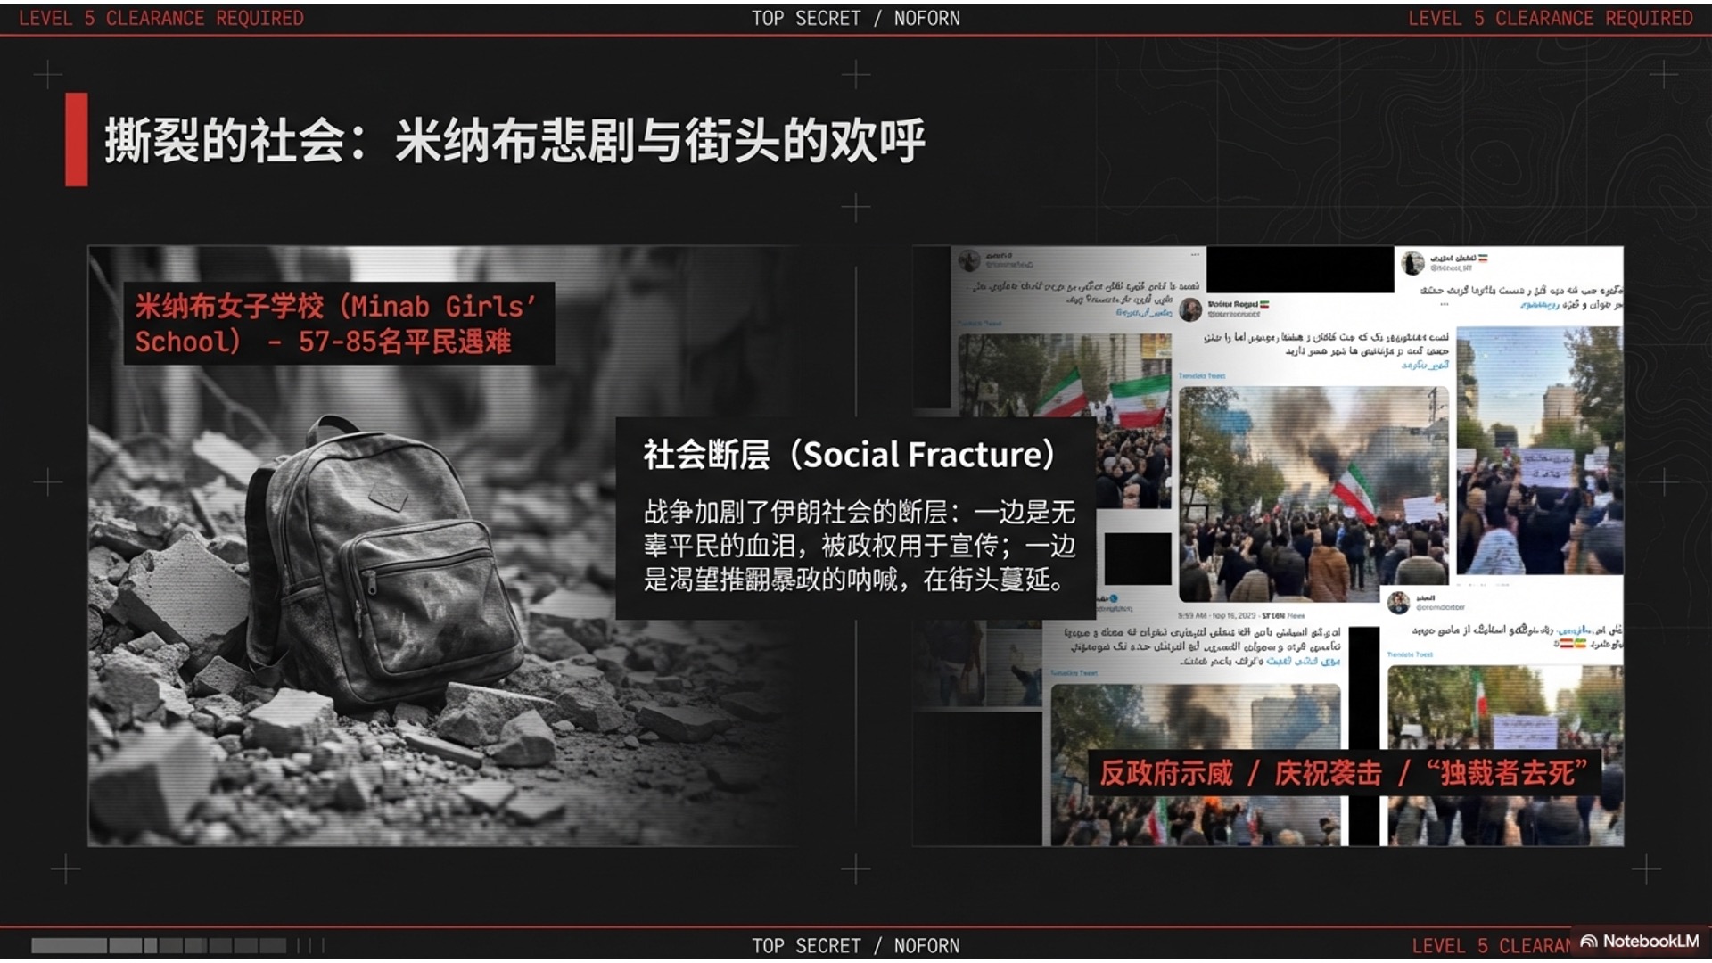
Task: Click the top center TOP SECRET / NOFORN label
Action: tap(855, 18)
